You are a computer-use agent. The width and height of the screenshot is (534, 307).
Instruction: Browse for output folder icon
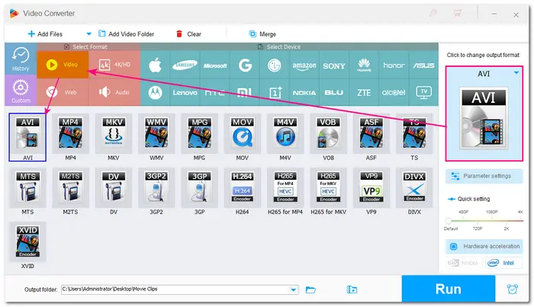310,289
